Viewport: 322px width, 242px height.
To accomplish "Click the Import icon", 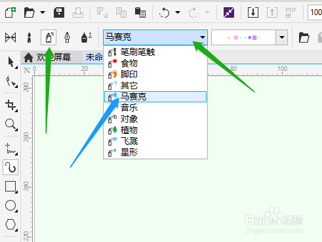I will pyautogui.click(x=253, y=12).
